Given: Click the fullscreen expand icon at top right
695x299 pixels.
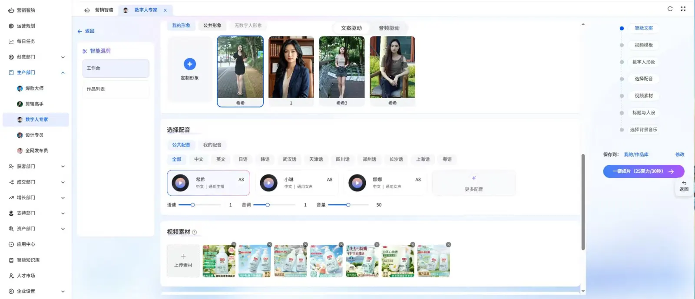Looking at the screenshot, I should [x=683, y=9].
